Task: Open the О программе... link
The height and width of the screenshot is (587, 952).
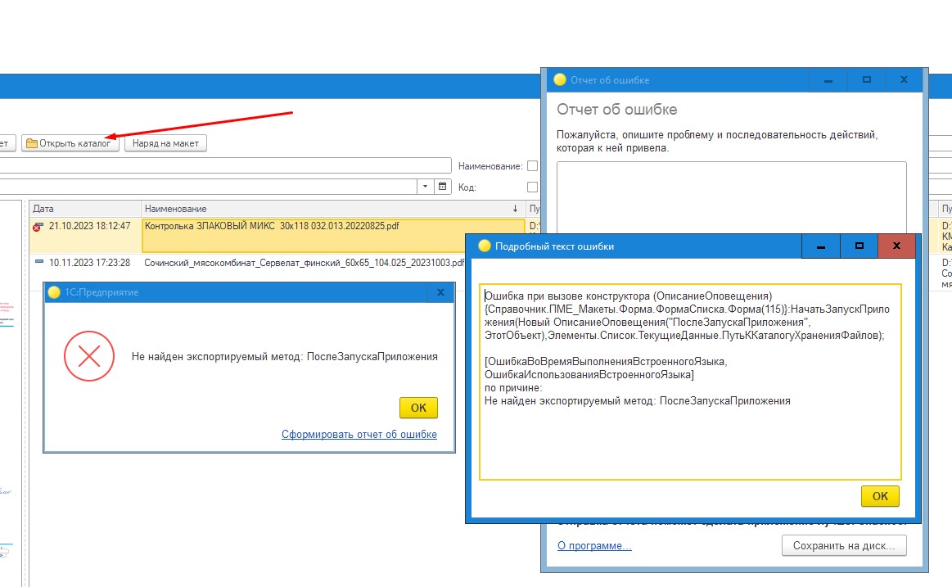Action: coord(594,546)
